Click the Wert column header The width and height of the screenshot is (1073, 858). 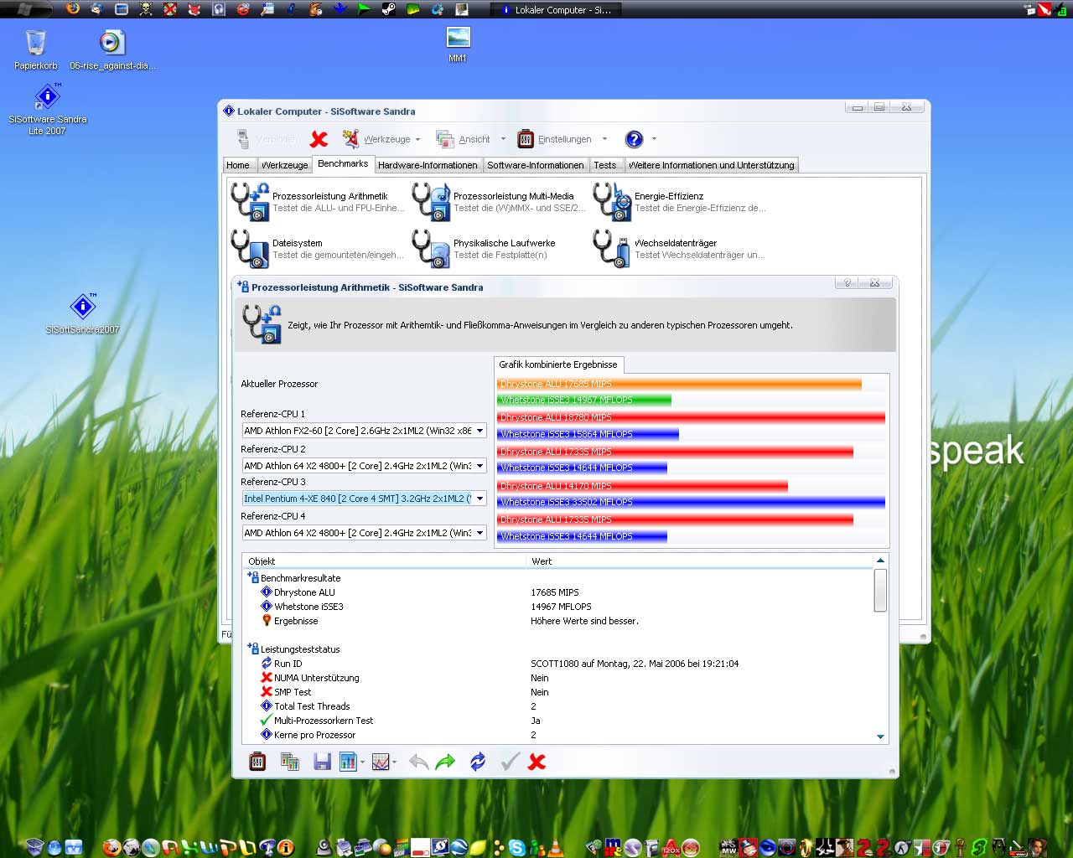700,561
